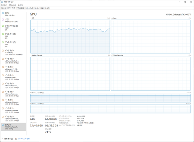The image size is (194, 142).
Task: Maximize the Task Manager window
Action: (x=185, y=2)
